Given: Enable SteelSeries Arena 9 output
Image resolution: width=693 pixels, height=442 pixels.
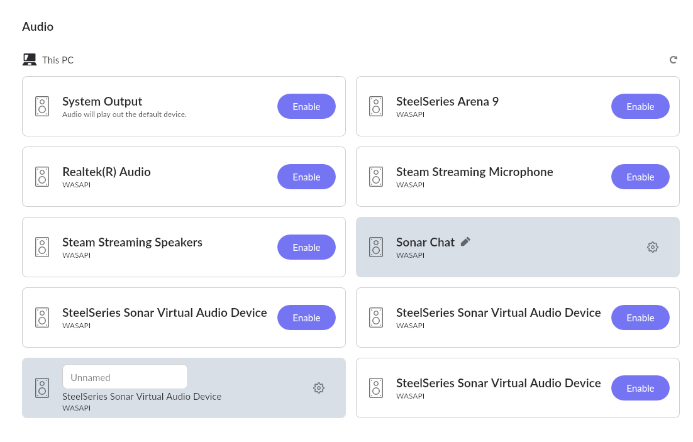Looking at the screenshot, I should tap(640, 106).
